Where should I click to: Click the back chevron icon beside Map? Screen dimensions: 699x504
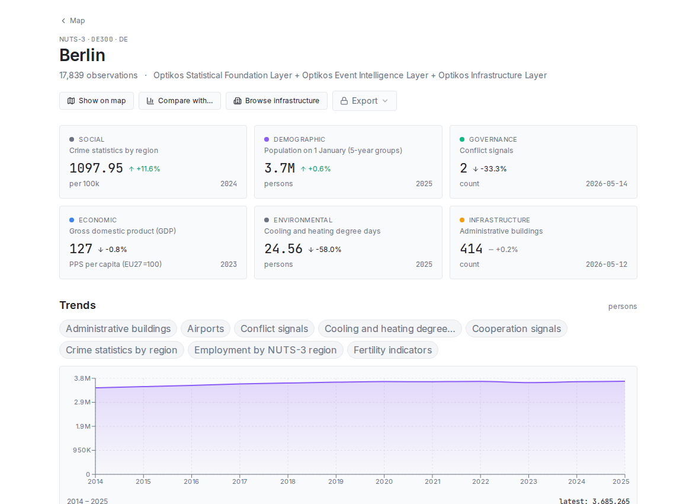[63, 21]
